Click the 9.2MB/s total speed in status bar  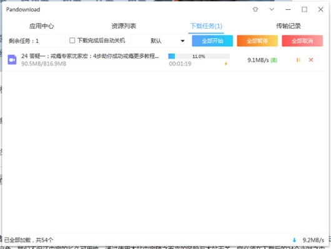[314, 240]
